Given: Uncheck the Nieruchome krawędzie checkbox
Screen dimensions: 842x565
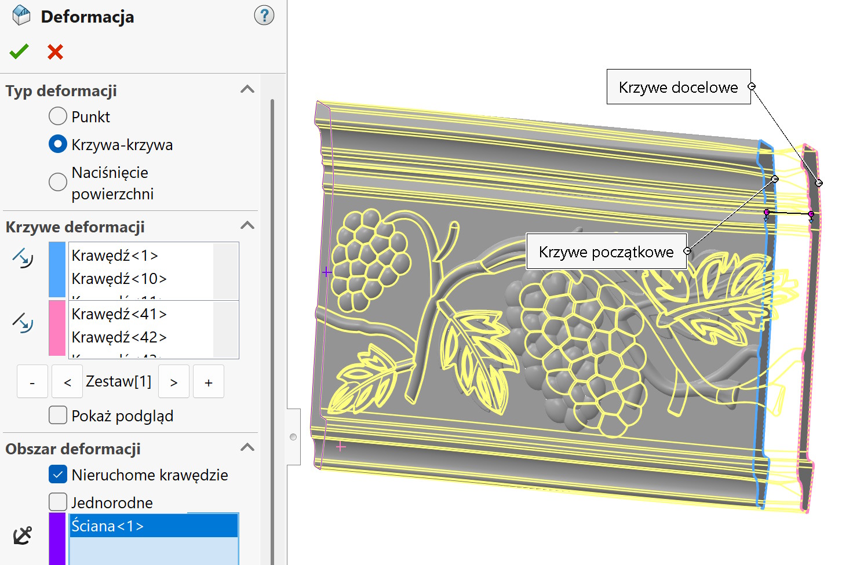Looking at the screenshot, I should tap(58, 475).
